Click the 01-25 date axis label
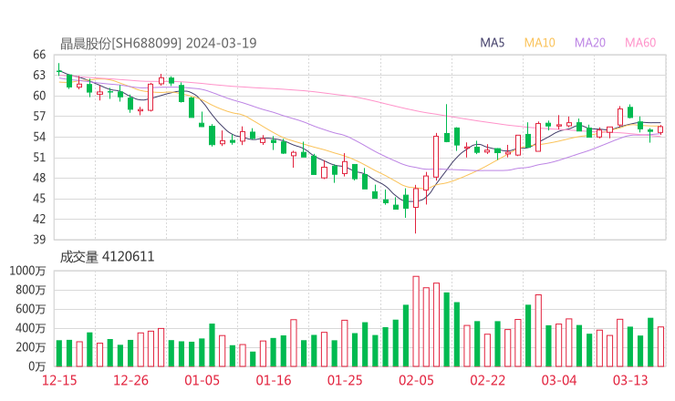675x401 pixels. [x=345, y=380]
